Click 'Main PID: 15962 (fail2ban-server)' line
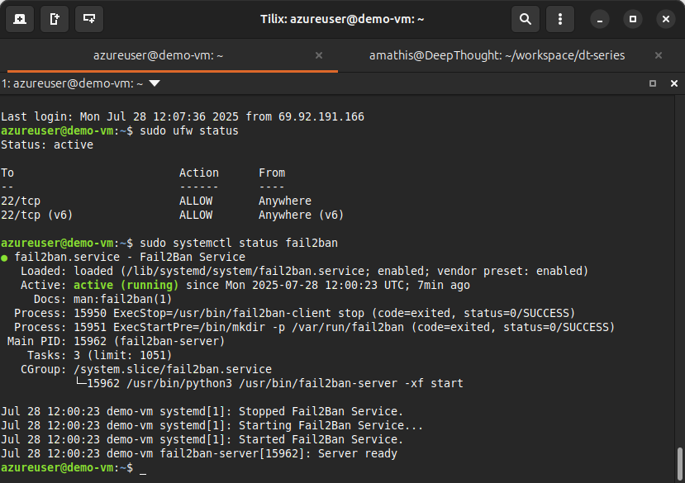The image size is (685, 483). [117, 342]
